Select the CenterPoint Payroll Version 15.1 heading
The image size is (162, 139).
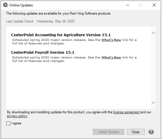[43, 53]
